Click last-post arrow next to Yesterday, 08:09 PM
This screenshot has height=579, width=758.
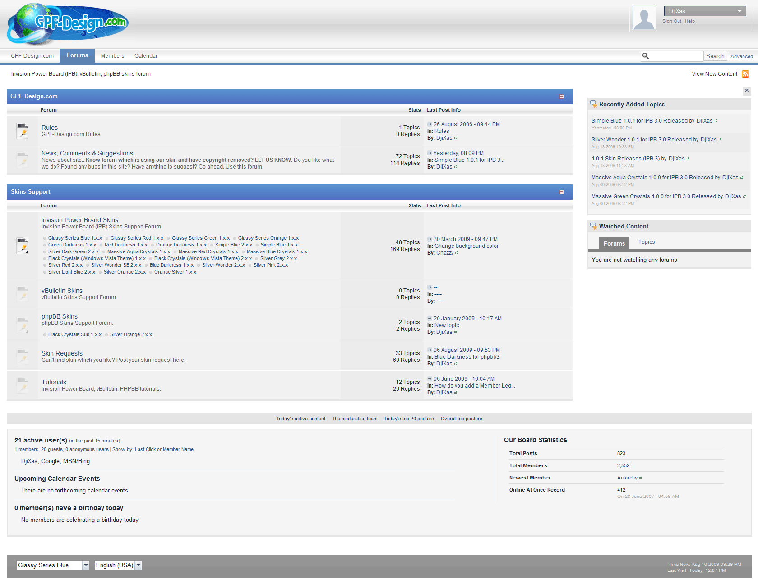coord(430,153)
